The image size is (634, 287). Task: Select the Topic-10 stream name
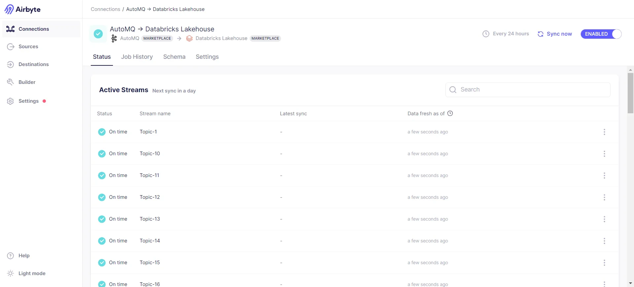[150, 154]
